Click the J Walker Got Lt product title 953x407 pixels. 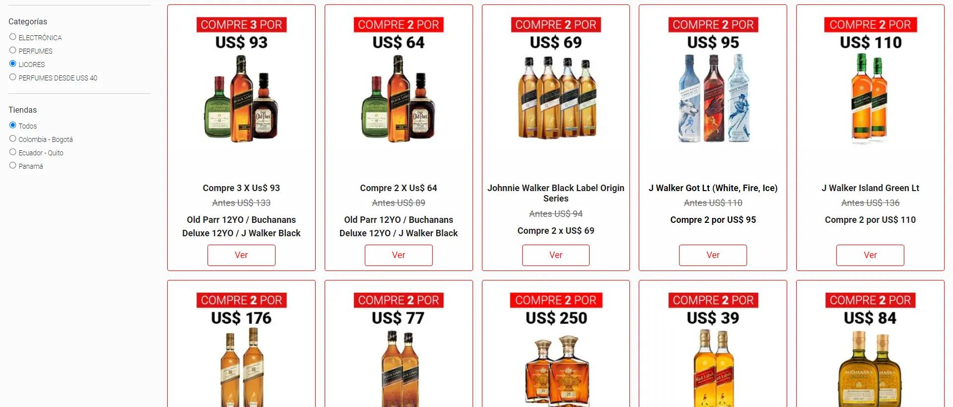tap(713, 188)
